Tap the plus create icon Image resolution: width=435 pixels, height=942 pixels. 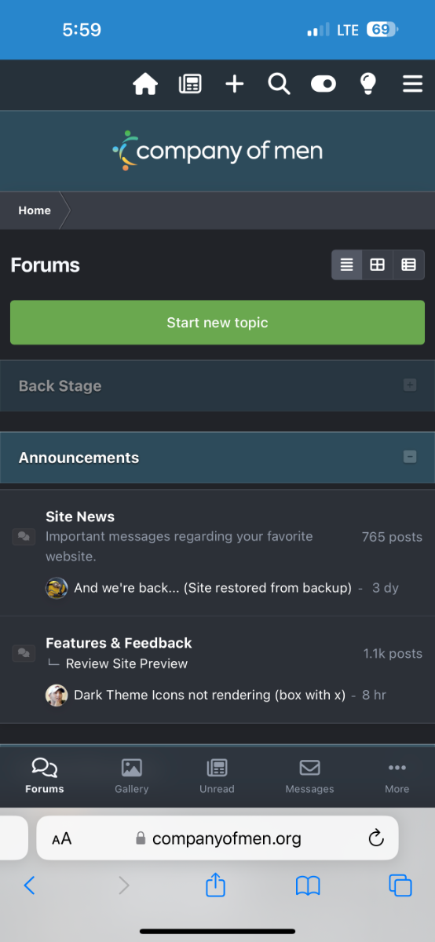(x=235, y=84)
